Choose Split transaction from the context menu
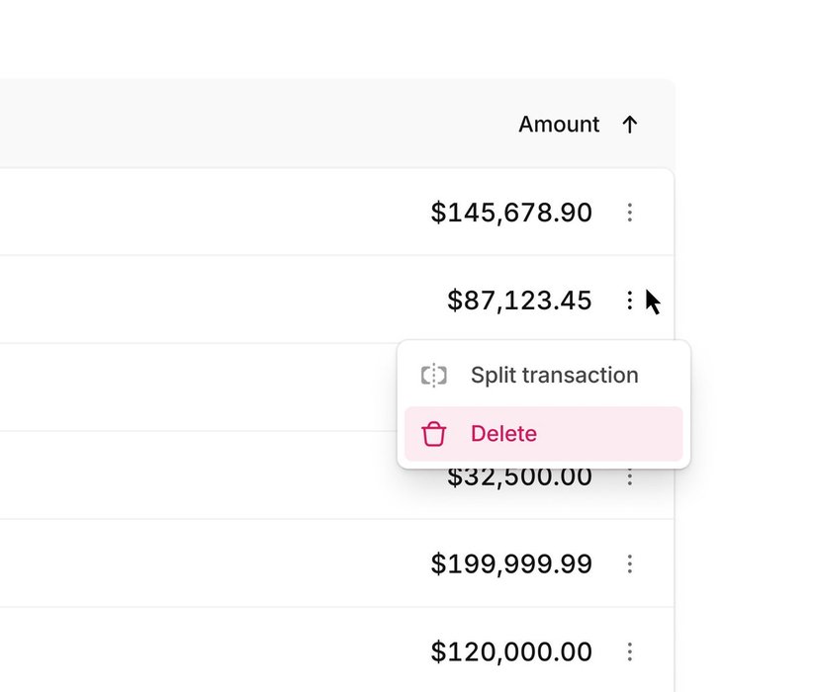813x692 pixels. pos(543,376)
